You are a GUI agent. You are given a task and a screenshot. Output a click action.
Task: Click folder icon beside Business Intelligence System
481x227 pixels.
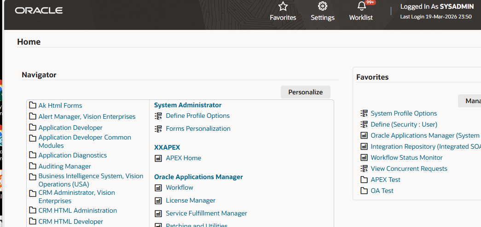pos(33,177)
